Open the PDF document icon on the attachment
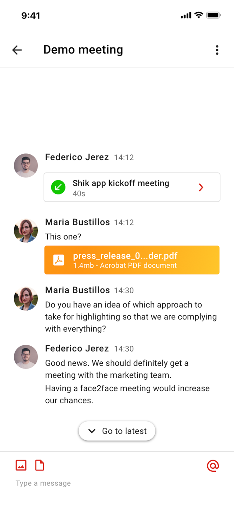This screenshot has height=508, width=234. [58, 260]
